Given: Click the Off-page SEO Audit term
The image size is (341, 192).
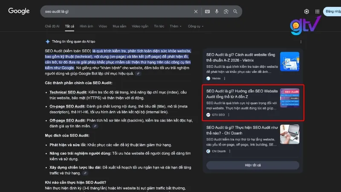Looking at the screenshot, I should (67, 120).
